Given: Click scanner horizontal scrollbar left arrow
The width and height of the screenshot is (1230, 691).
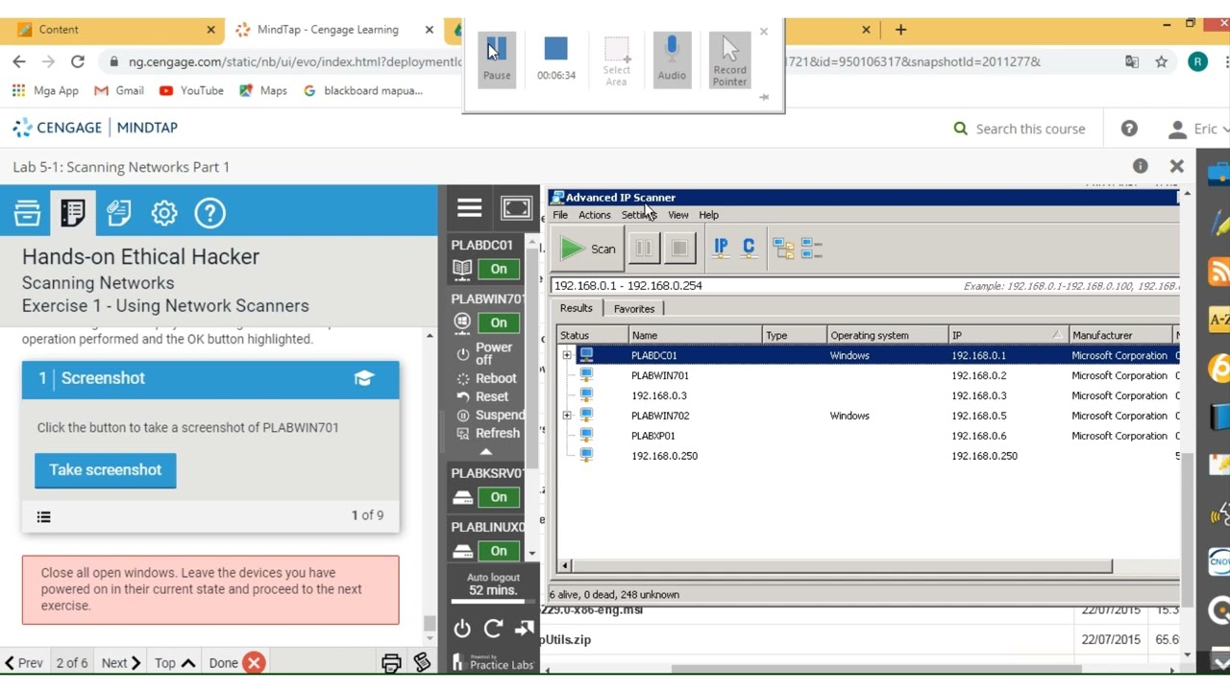Looking at the screenshot, I should [x=564, y=566].
